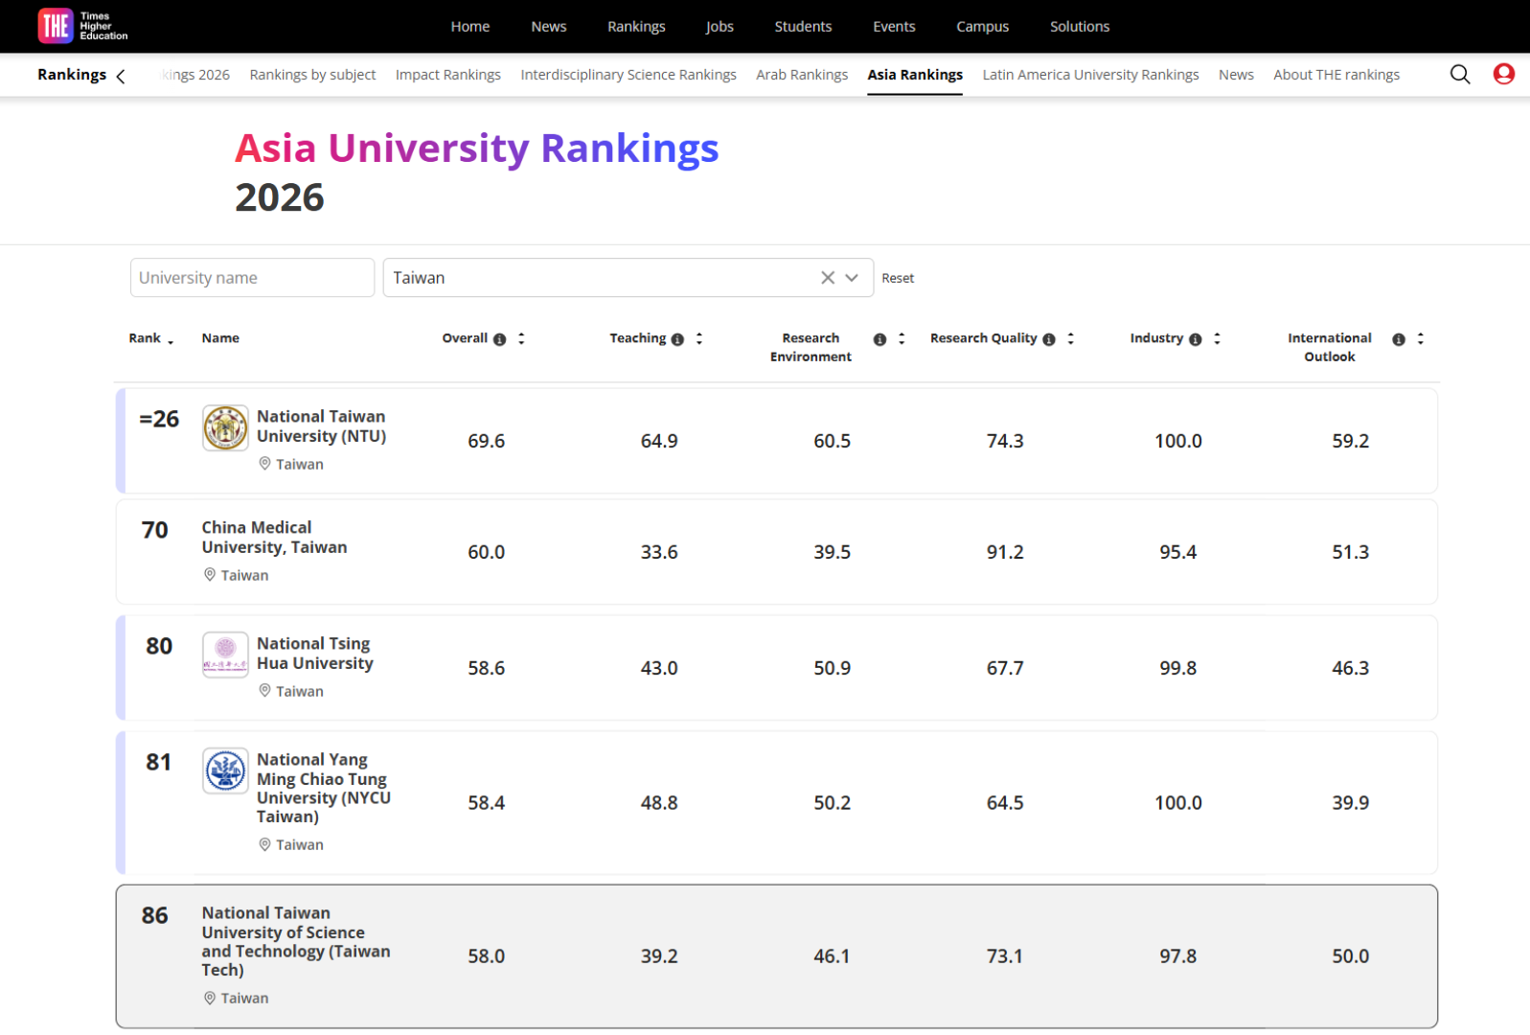Click National Tsing Hua University logo

point(225,655)
